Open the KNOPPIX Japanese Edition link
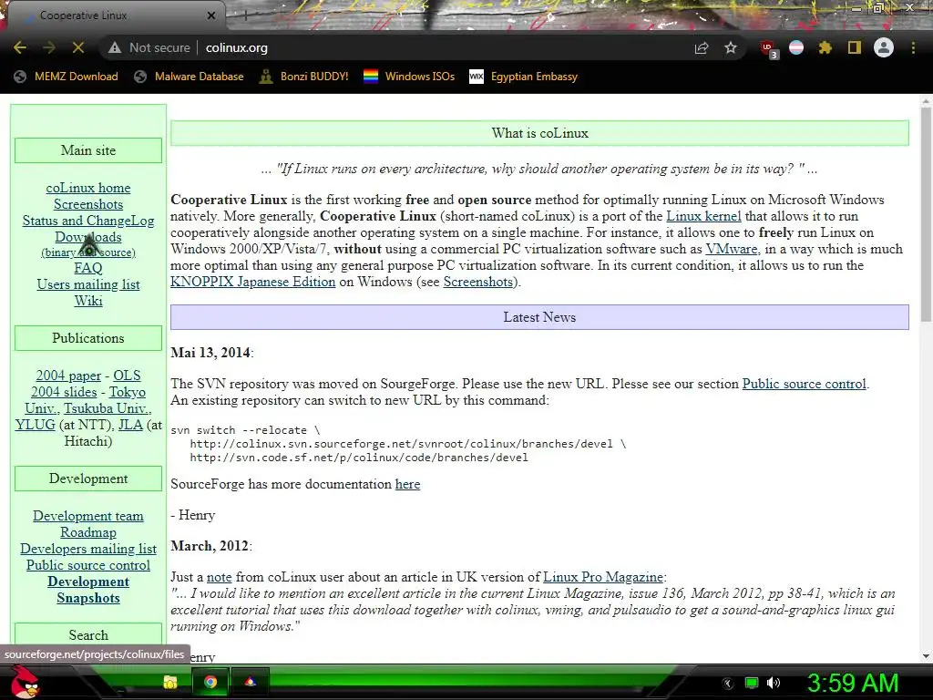This screenshot has height=700, width=933. pos(253,282)
